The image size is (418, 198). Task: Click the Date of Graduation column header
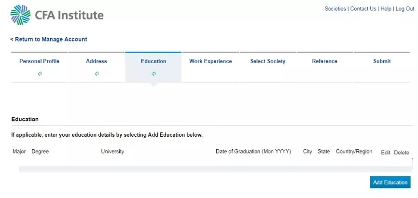click(x=253, y=152)
